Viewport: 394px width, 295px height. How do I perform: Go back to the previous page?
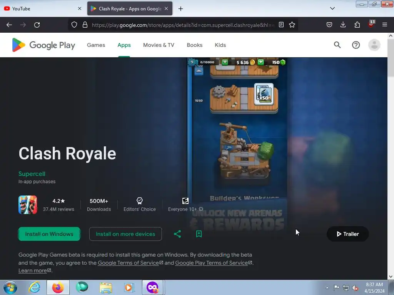point(9,25)
